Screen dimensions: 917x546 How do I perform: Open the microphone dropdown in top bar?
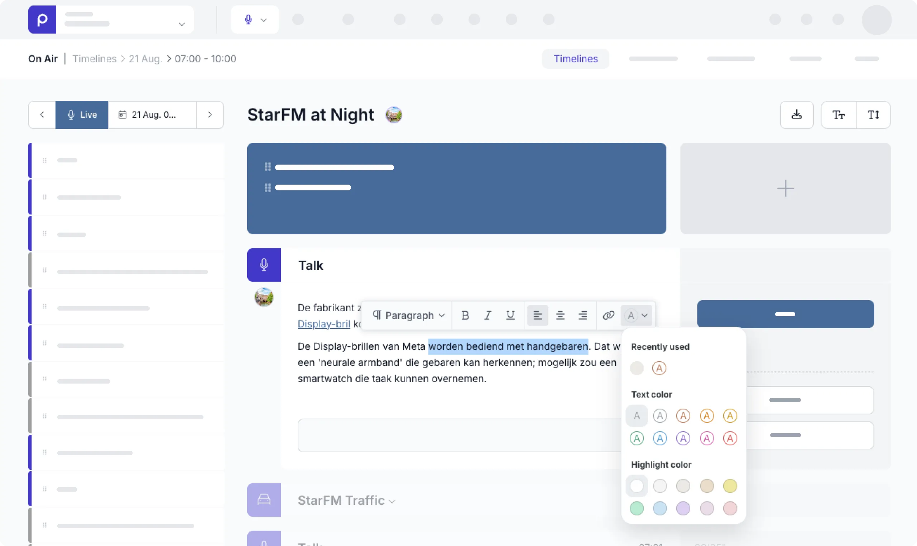coord(255,19)
